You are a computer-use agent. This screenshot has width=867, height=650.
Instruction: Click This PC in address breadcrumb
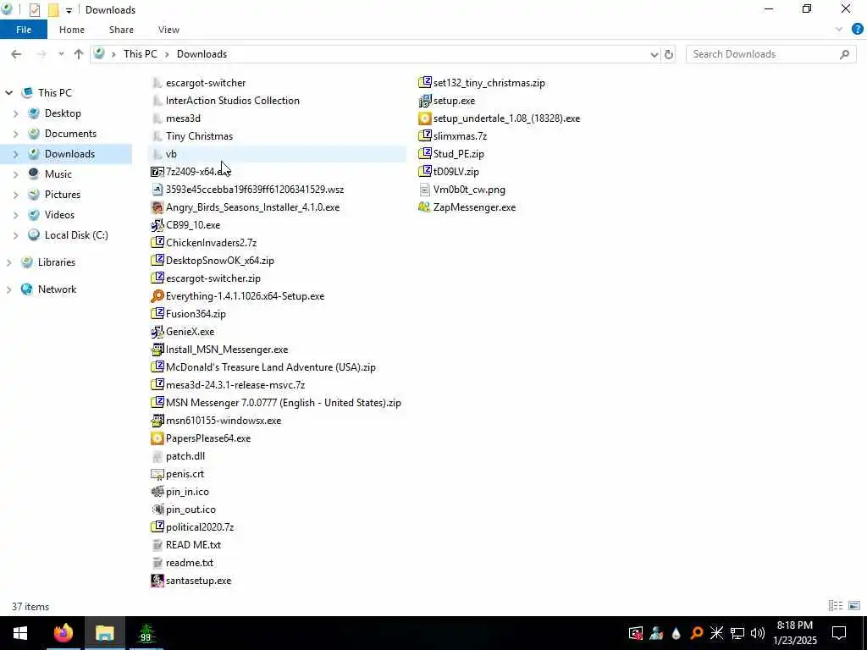coord(141,54)
